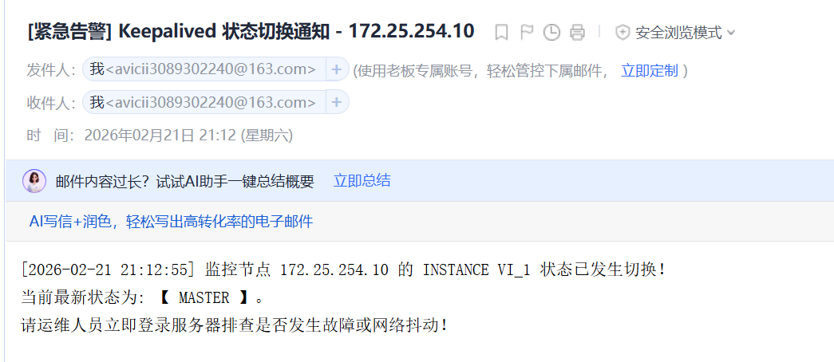Add the recipient via the plus button
Screen dimensions: 834x362
[x=336, y=102]
